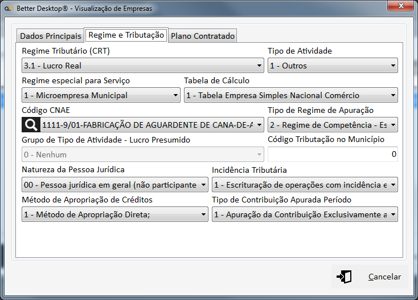
Task: Open Natureza da Pessoa Jurídica dropdown
Action: pos(115,185)
